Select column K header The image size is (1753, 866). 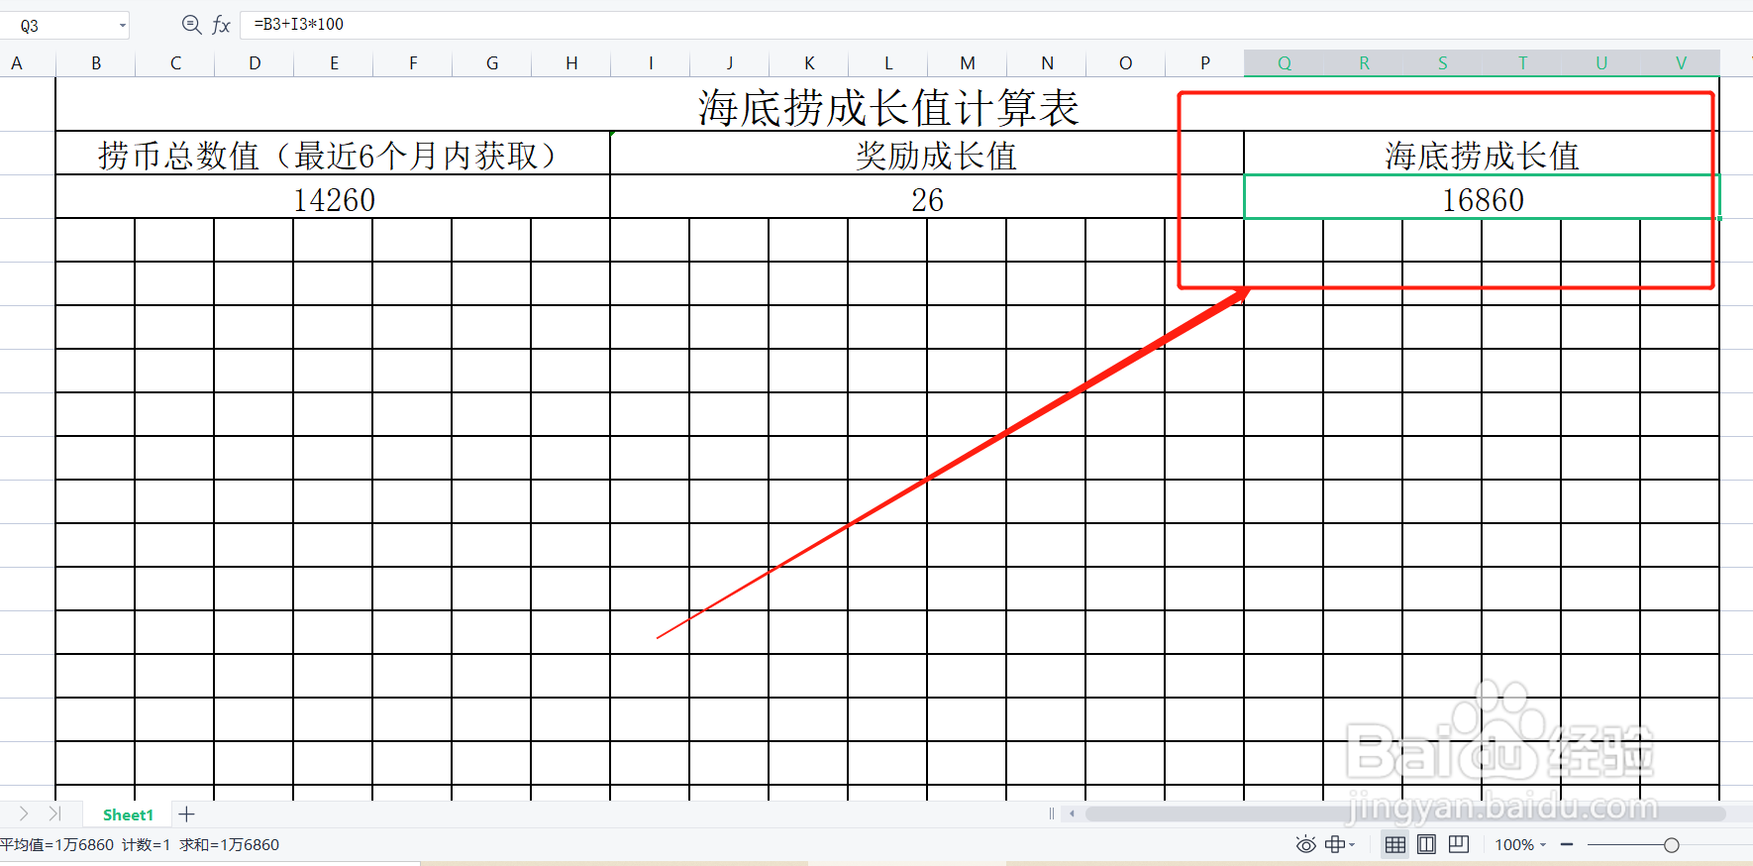click(809, 63)
